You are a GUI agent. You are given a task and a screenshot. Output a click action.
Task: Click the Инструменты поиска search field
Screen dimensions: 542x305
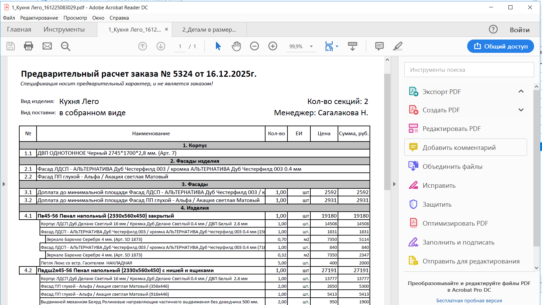[469, 70]
